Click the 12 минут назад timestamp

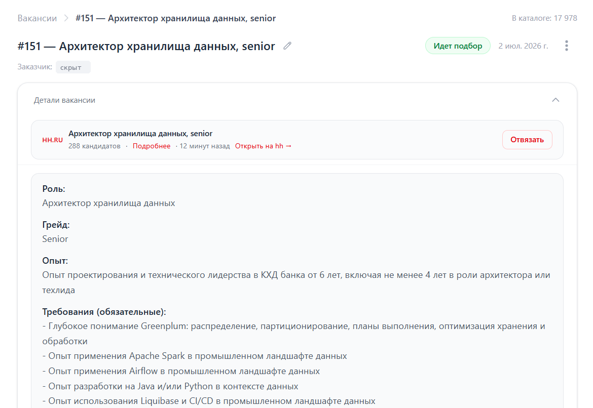205,146
